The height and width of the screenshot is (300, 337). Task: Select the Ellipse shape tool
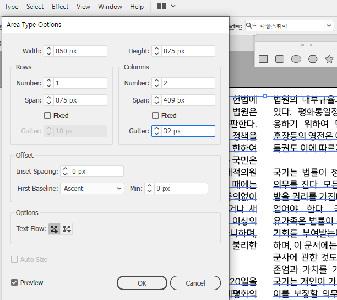296,59
